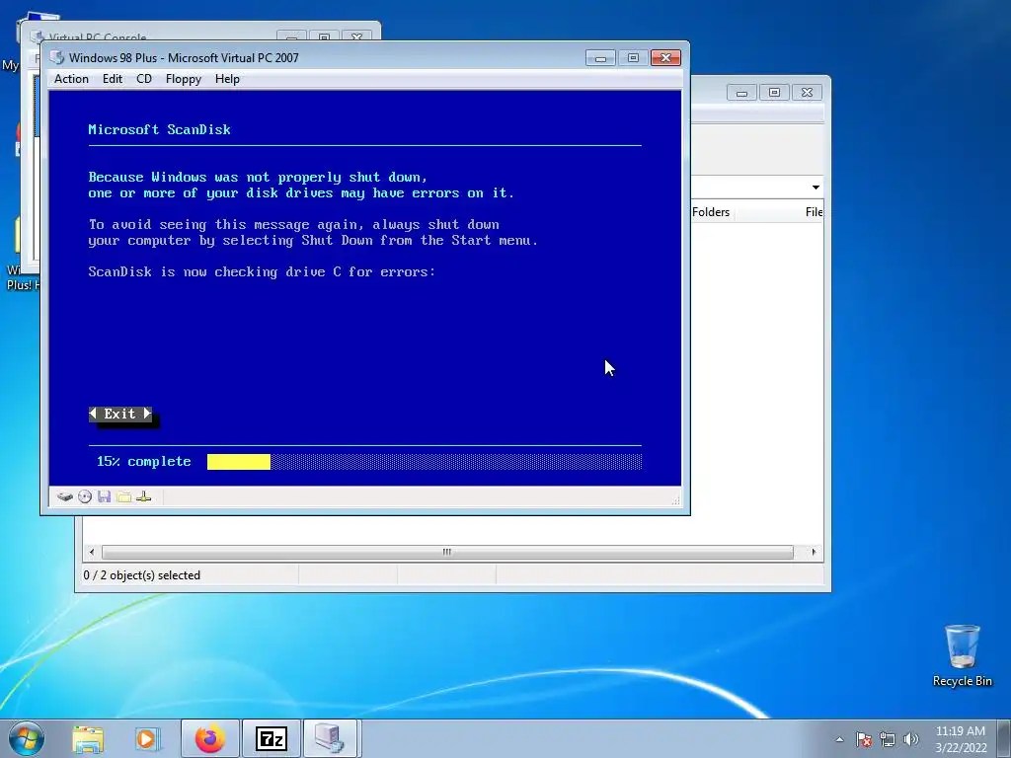This screenshot has height=758, width=1011.
Task: Close the background 7-Zip window
Action: pyautogui.click(x=807, y=93)
